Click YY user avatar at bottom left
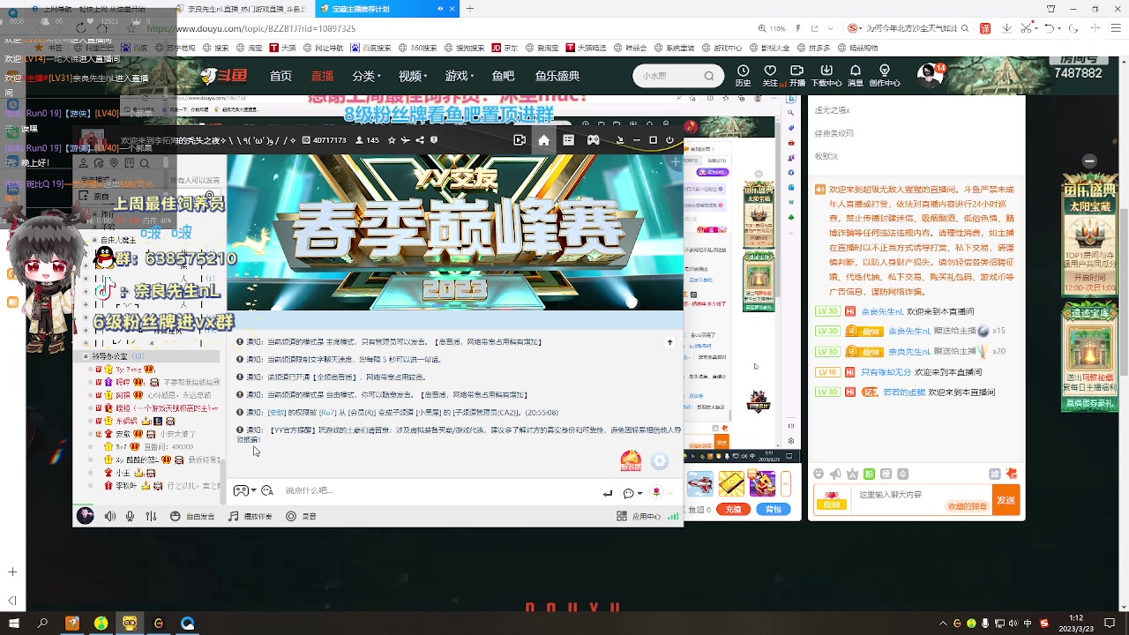Screen dimensions: 1129x635 point(86,516)
